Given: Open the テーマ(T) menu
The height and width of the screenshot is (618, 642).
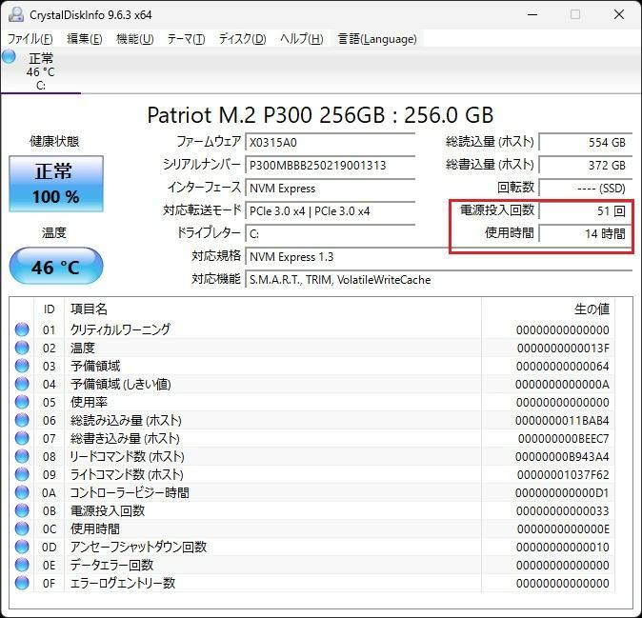Looking at the screenshot, I should coord(186,39).
